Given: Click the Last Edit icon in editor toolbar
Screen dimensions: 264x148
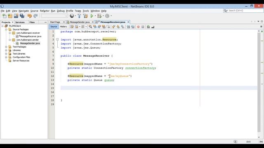Looking at the screenshot, I should (72, 27).
